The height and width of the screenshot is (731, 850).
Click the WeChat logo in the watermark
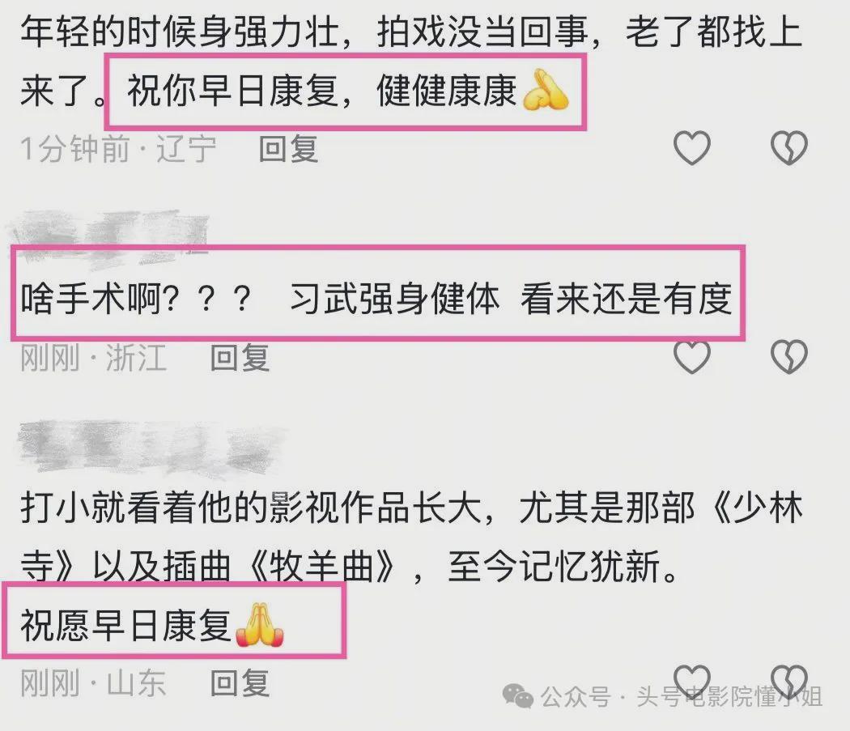[518, 695]
